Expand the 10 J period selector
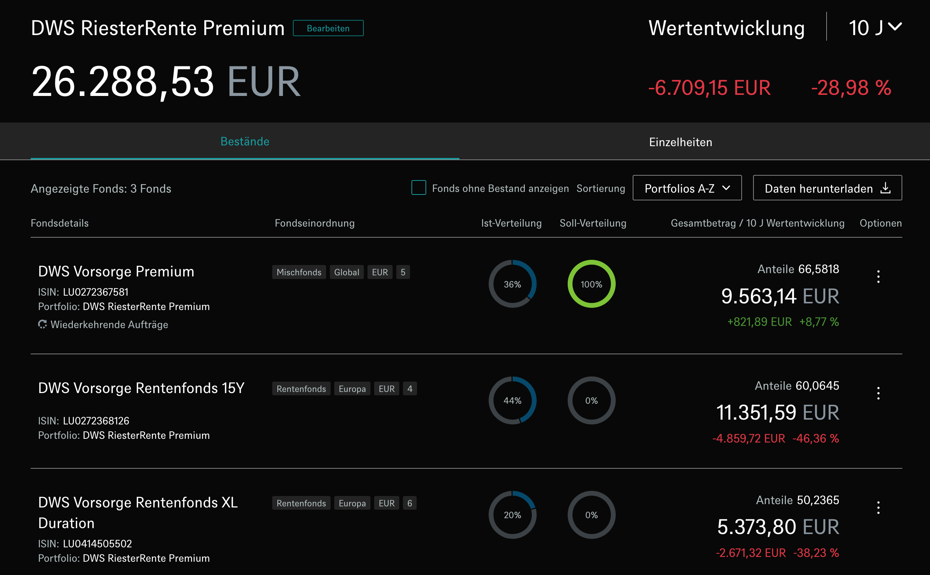The height and width of the screenshot is (575, 930). [875, 28]
